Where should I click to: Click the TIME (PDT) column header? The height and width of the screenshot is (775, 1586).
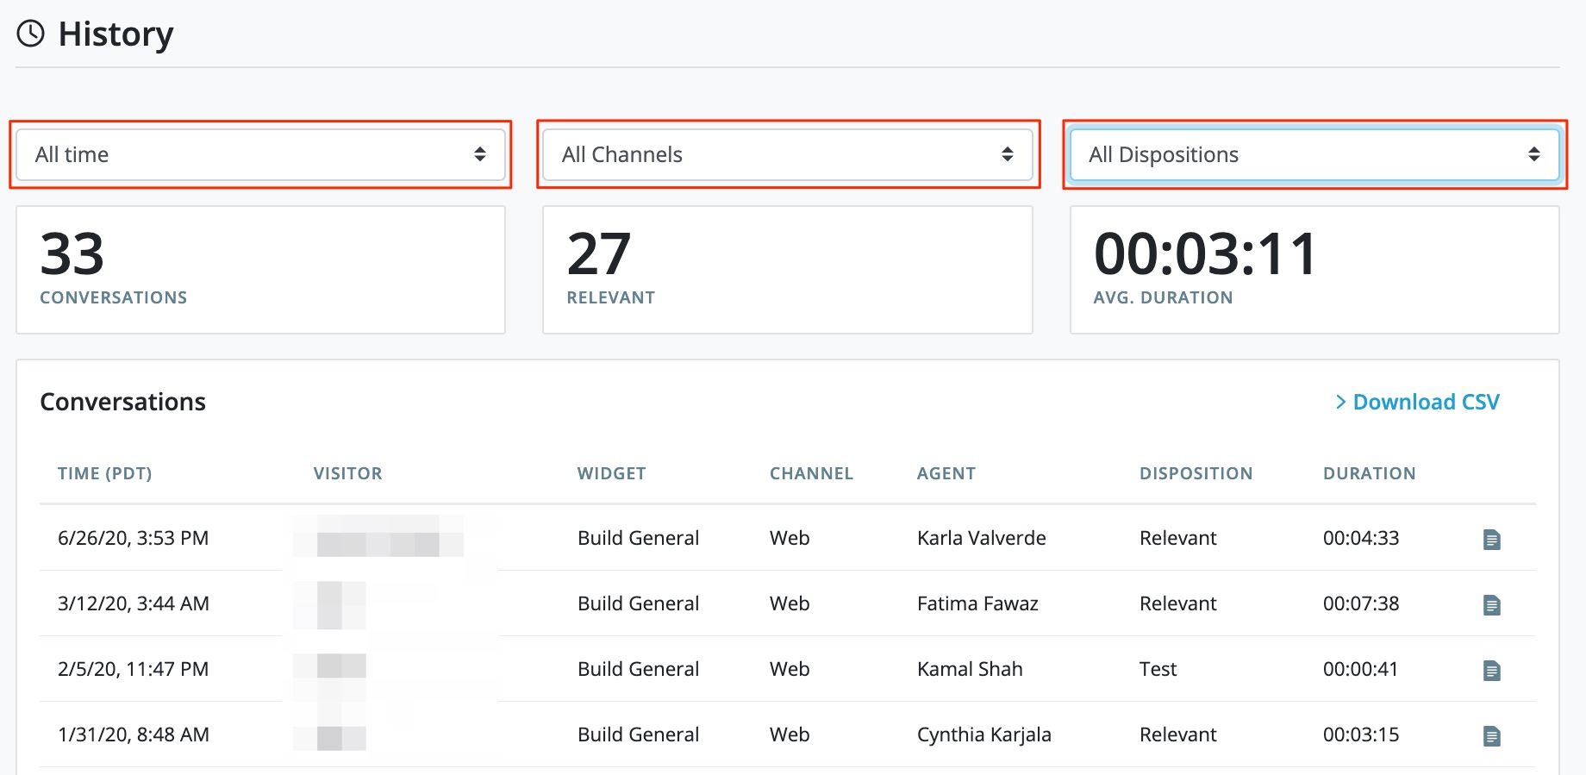[x=104, y=473]
